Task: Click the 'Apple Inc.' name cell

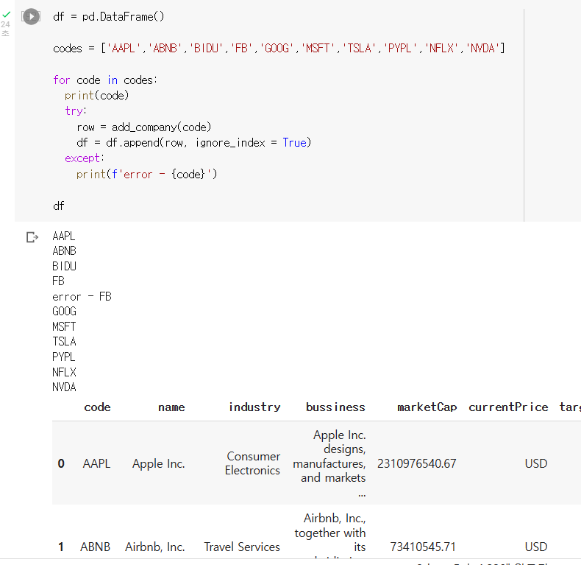Action: (159, 463)
